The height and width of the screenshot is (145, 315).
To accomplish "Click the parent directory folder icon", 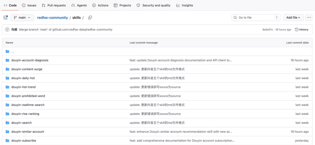I will click(x=7, y=52).
